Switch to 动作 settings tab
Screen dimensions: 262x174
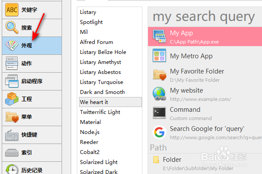tap(32, 63)
